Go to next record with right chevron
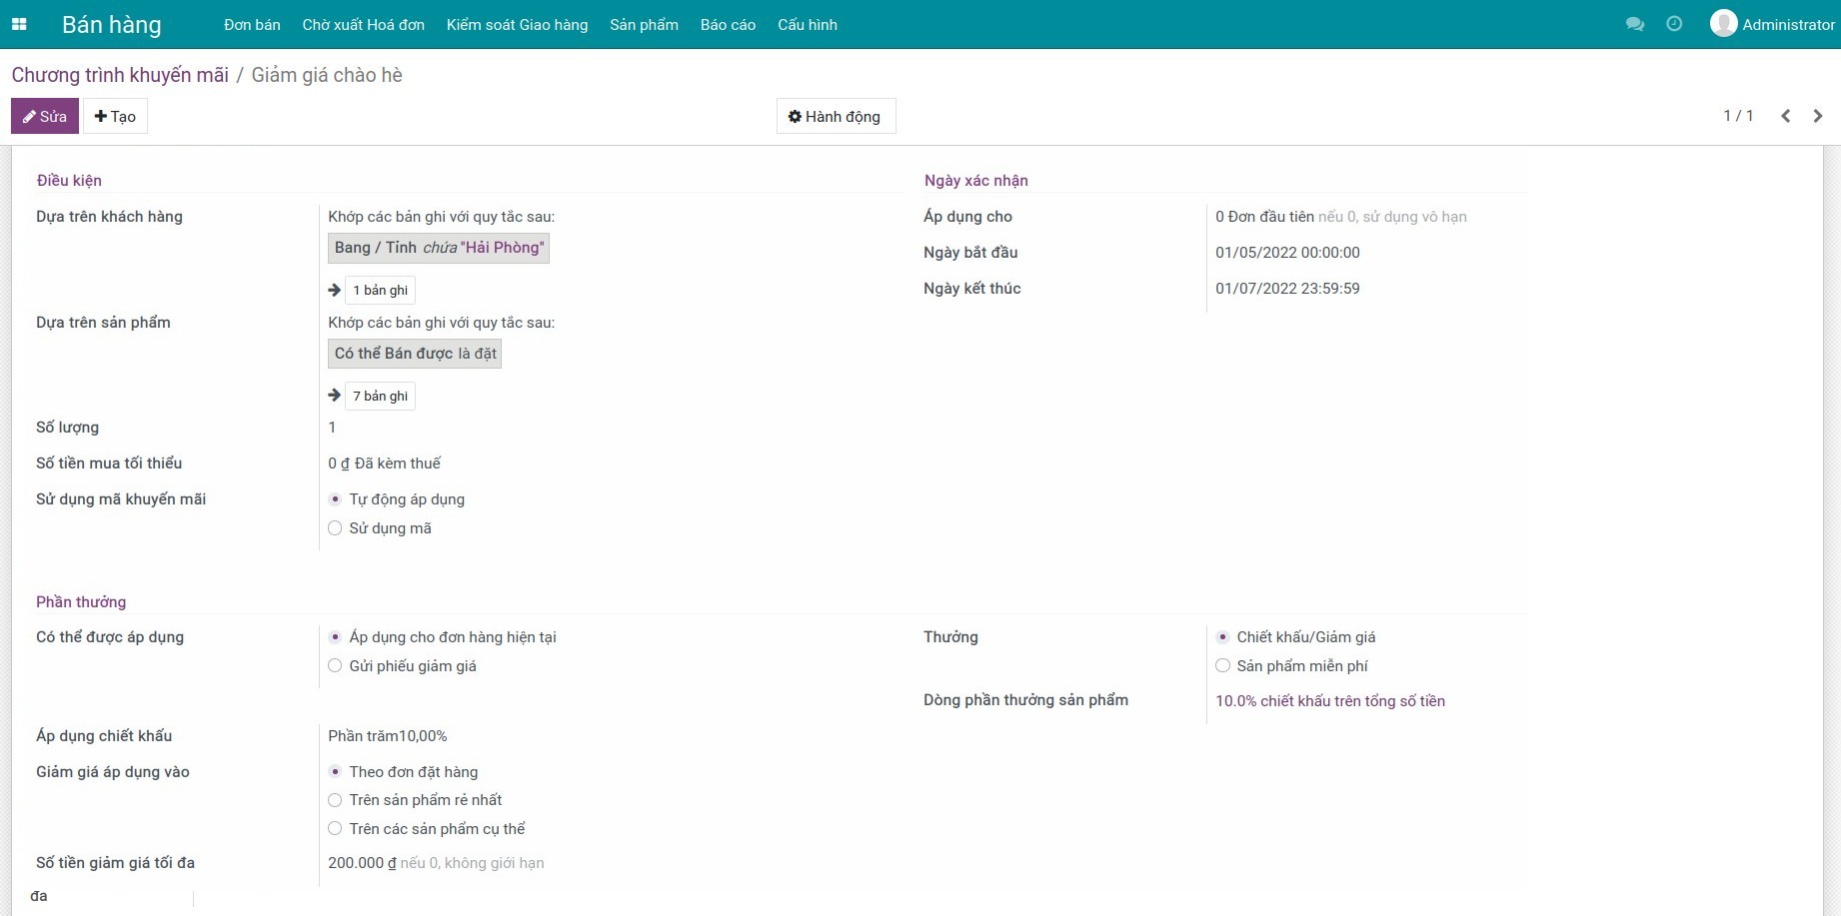1841x916 pixels. click(x=1818, y=116)
